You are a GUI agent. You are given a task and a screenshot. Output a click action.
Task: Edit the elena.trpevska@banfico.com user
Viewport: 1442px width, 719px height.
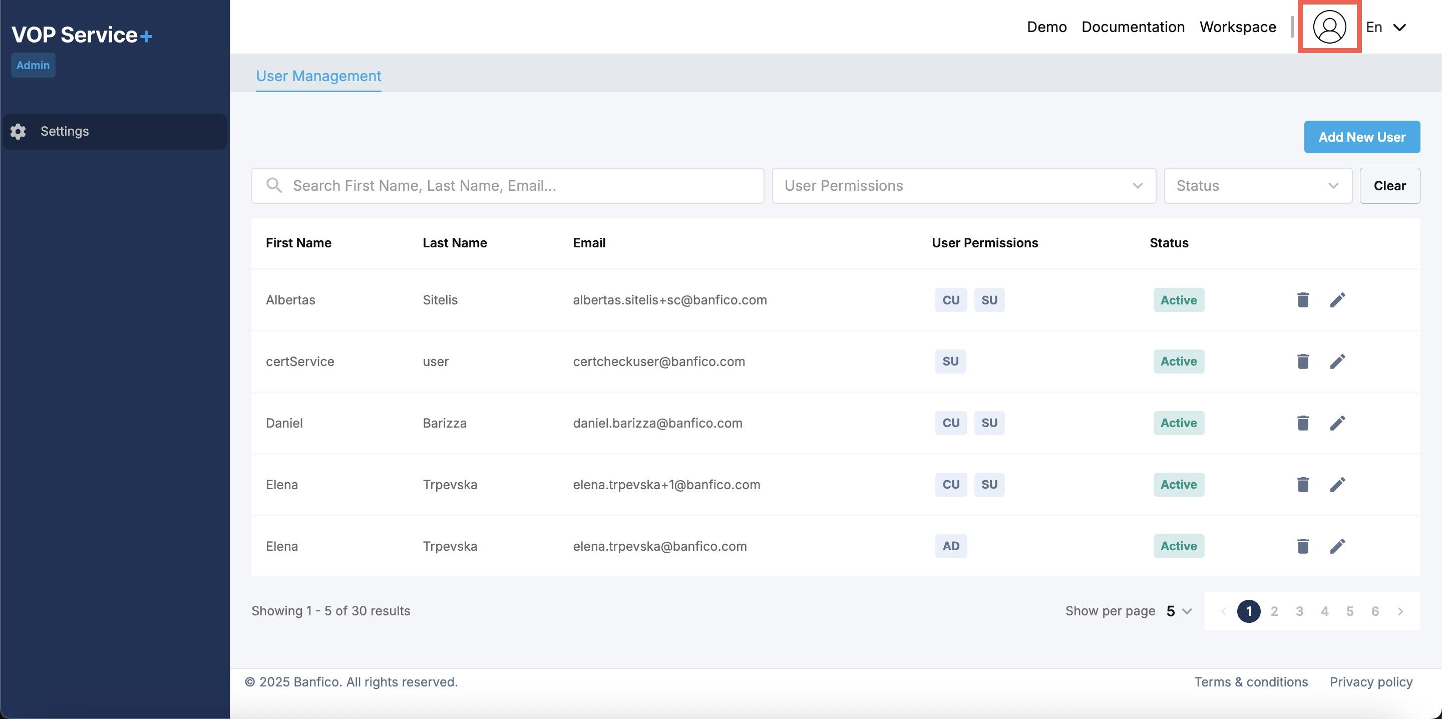point(1337,547)
